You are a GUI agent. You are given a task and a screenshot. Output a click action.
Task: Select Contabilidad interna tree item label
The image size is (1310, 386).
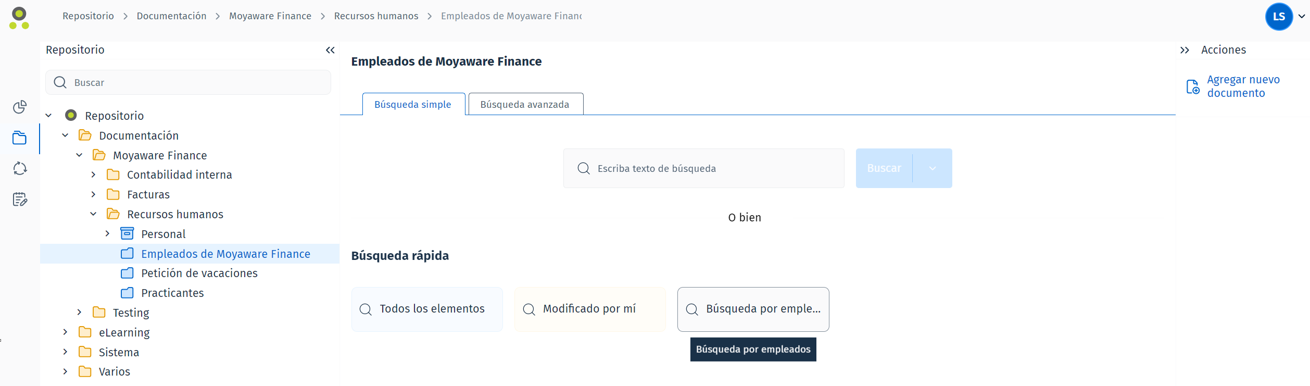pyautogui.click(x=180, y=175)
